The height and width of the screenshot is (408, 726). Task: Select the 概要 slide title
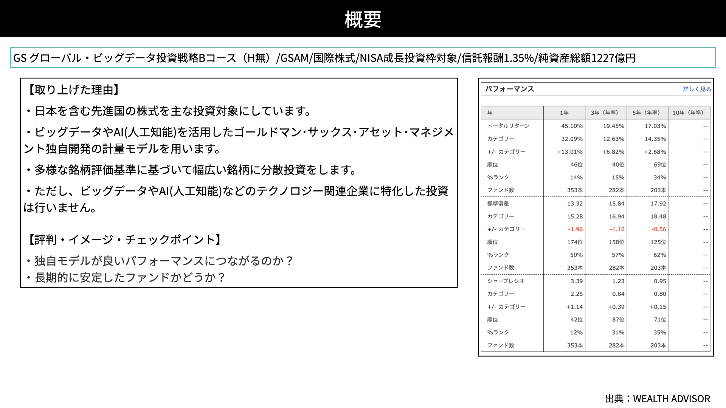363,19
